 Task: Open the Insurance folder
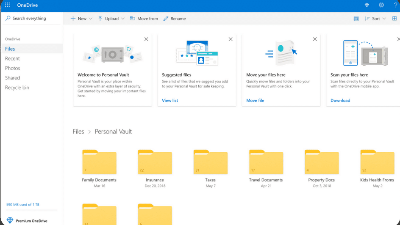coord(155,162)
